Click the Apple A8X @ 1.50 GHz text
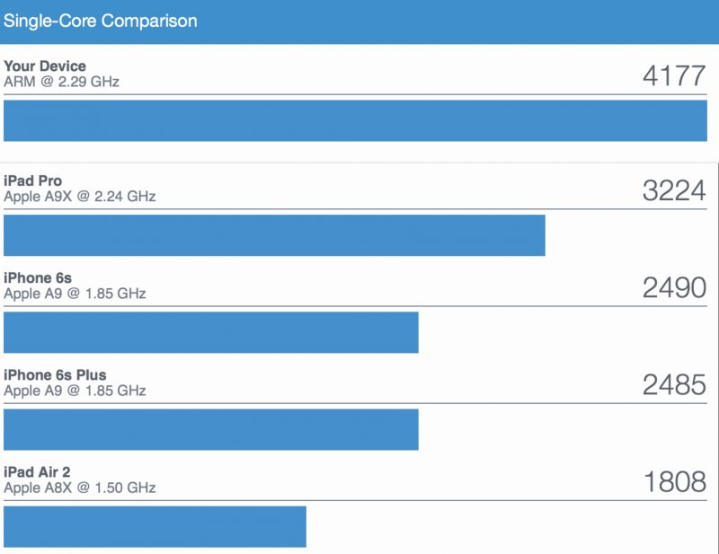 [x=80, y=488]
